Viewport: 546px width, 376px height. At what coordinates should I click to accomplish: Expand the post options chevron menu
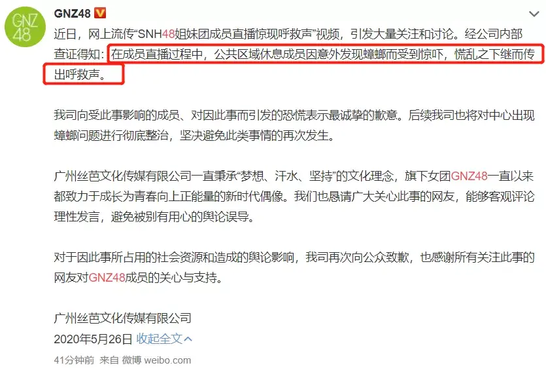tap(534, 14)
